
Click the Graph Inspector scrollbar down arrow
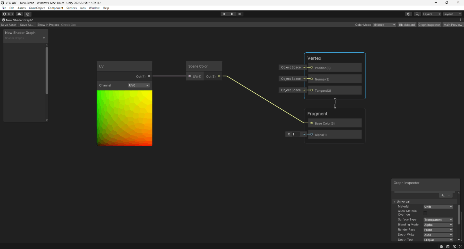tap(459, 240)
